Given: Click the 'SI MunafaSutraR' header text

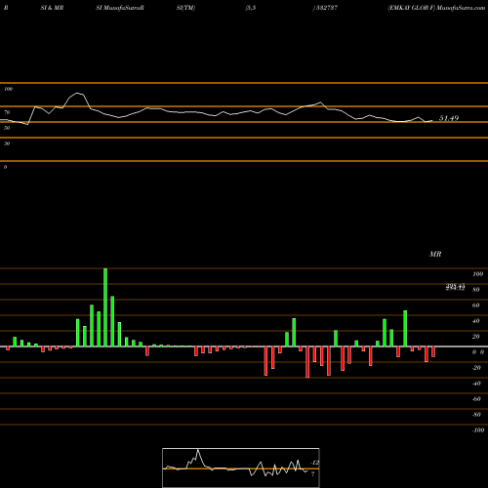Looking at the screenshot, I should click(x=120, y=8).
